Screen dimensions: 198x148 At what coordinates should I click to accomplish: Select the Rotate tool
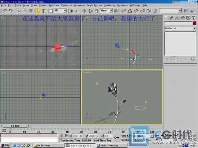pyautogui.click(x=90, y=11)
